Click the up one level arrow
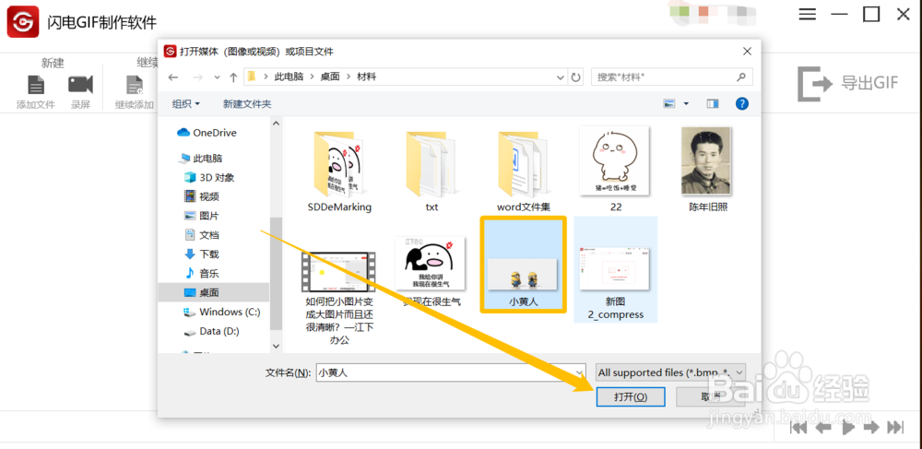Screen dimensions: 922x449 233,77
